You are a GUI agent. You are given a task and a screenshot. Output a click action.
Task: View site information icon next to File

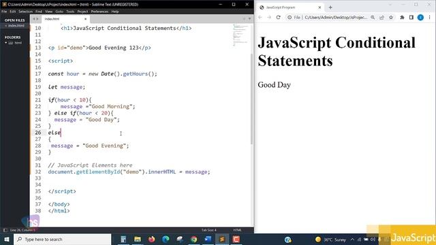(290, 17)
